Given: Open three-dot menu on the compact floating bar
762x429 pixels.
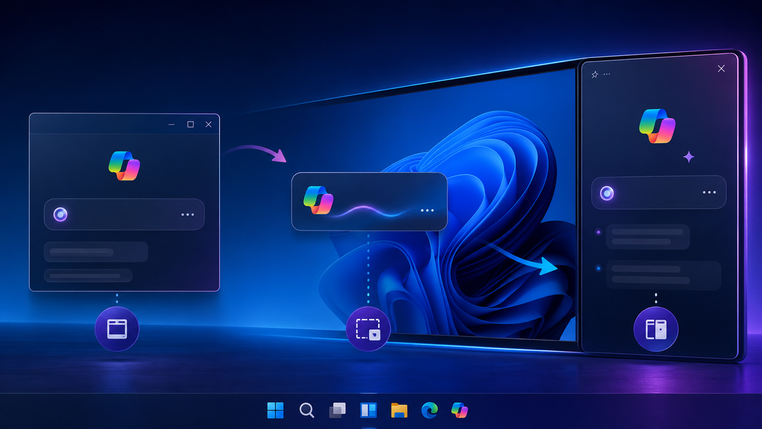Looking at the screenshot, I should pyautogui.click(x=427, y=210).
